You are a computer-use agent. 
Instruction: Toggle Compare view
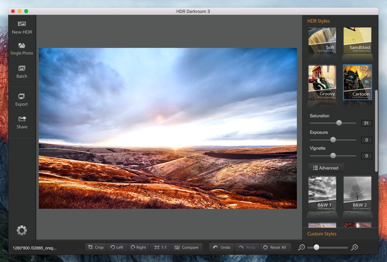coord(187,247)
